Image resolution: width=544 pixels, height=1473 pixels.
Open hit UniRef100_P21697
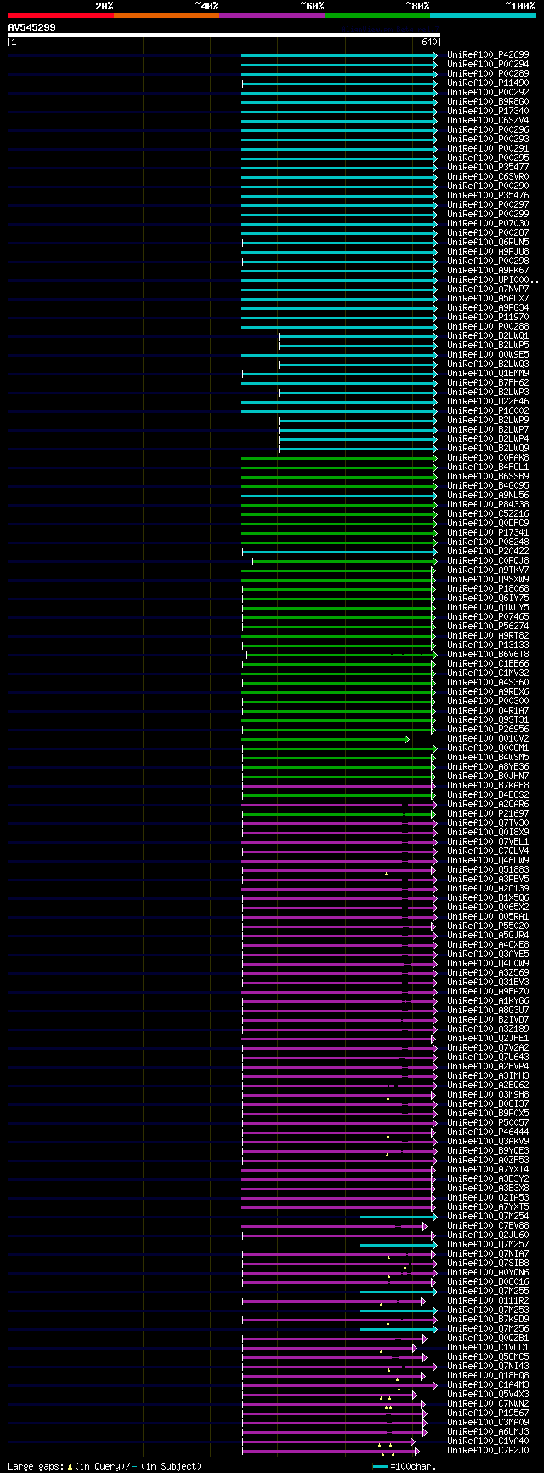point(488,813)
